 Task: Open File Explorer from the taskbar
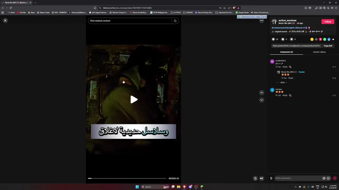tap(179, 187)
